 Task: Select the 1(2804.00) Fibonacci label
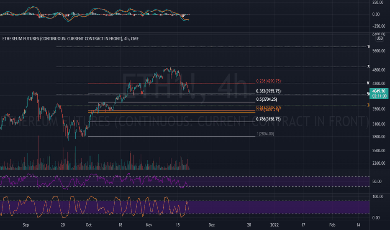[x=266, y=134]
